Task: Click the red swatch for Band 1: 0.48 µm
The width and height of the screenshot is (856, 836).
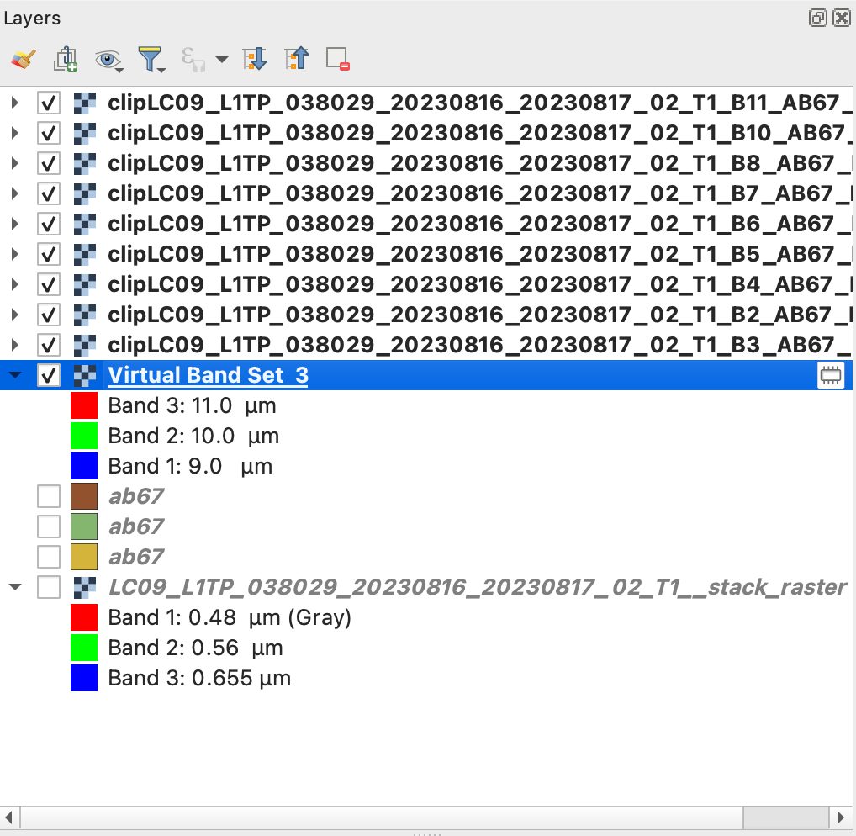Action: click(84, 617)
